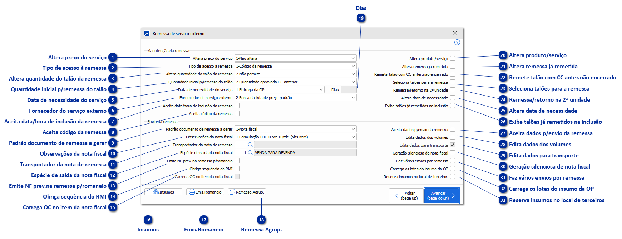Viewport: 622px width, 239px height.
Task: Enable Edita dados dos volumes checkbox
Action: tap(453, 137)
